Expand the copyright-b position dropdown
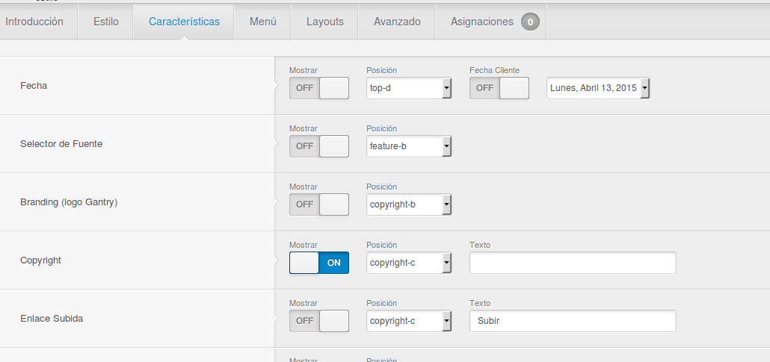This screenshot has width=770, height=362. tap(409, 205)
